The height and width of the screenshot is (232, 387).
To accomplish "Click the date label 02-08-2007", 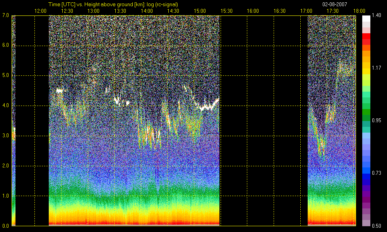I will click(334, 4).
